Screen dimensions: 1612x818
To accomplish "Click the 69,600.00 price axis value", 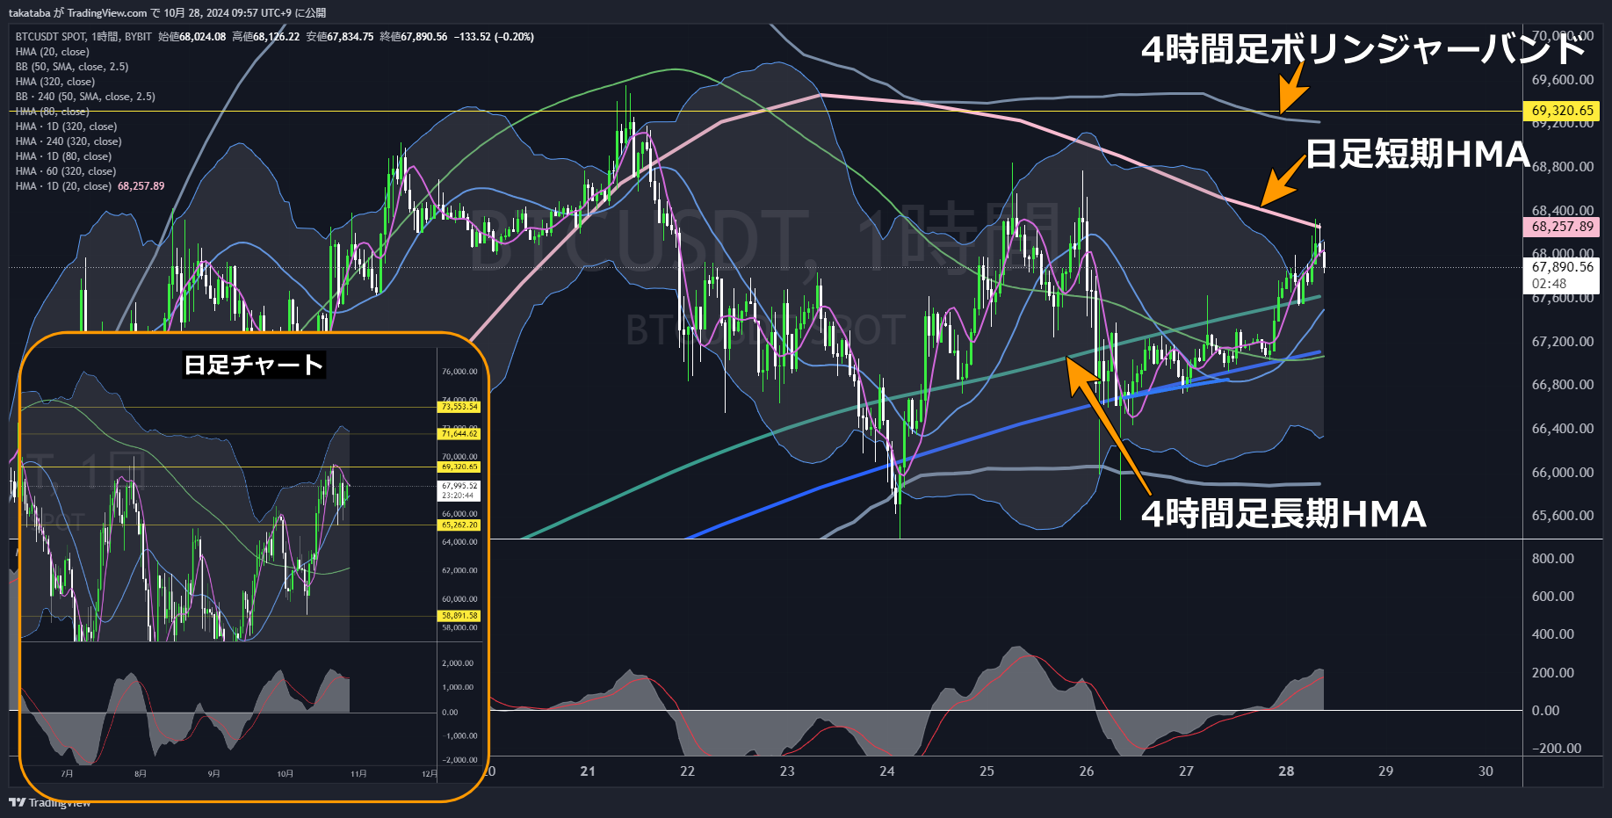I will 1562,80.
